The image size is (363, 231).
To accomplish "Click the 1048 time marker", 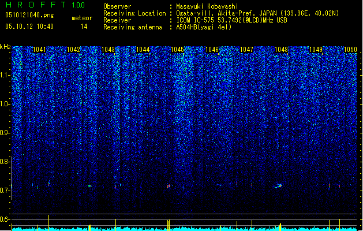I will [x=281, y=50].
